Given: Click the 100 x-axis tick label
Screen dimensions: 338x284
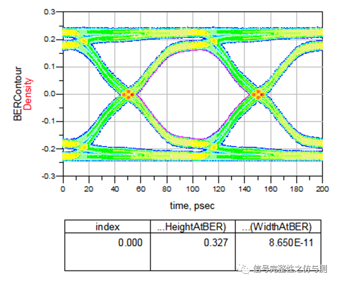Looking at the screenshot, I should (193, 189).
